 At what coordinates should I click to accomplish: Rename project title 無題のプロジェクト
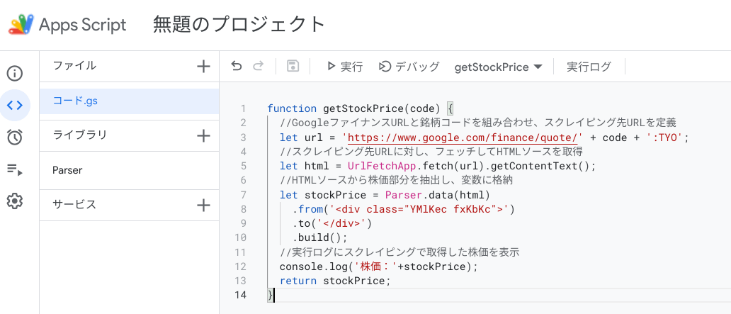239,24
